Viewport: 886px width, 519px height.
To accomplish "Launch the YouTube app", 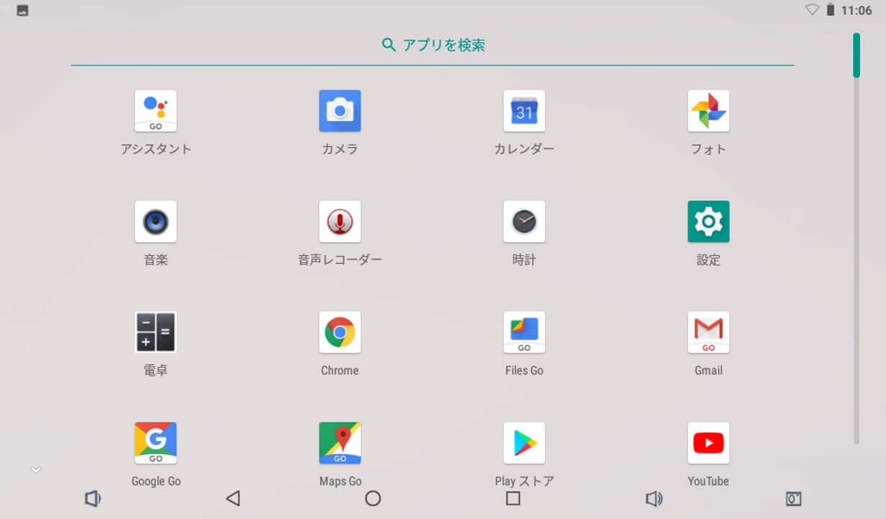I will pos(708,443).
